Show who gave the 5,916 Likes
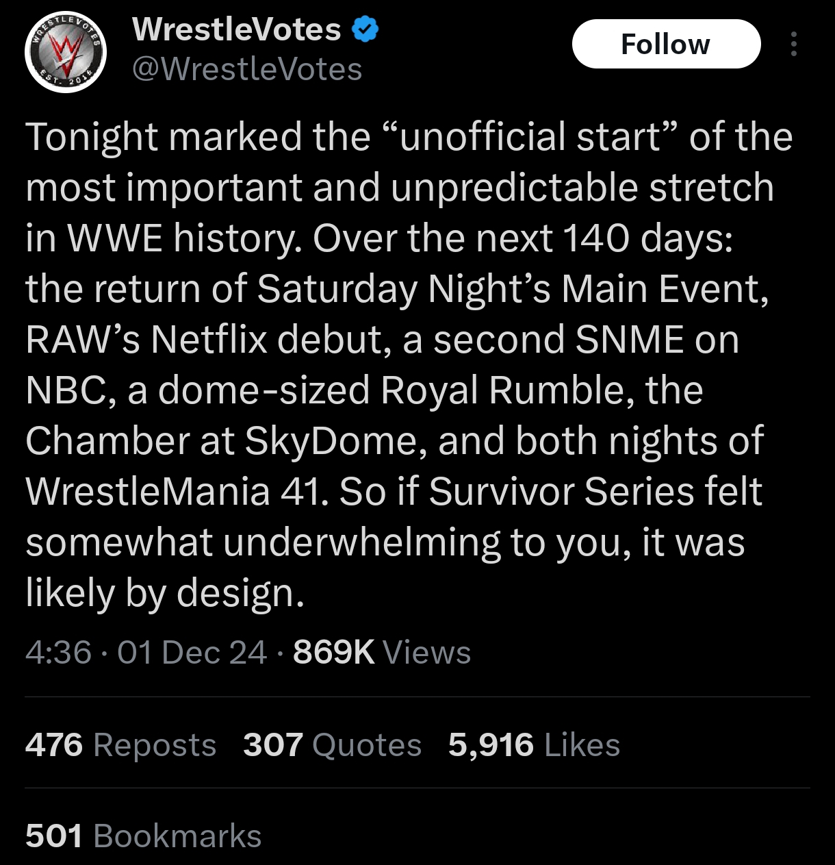The width and height of the screenshot is (835, 865). (x=534, y=744)
